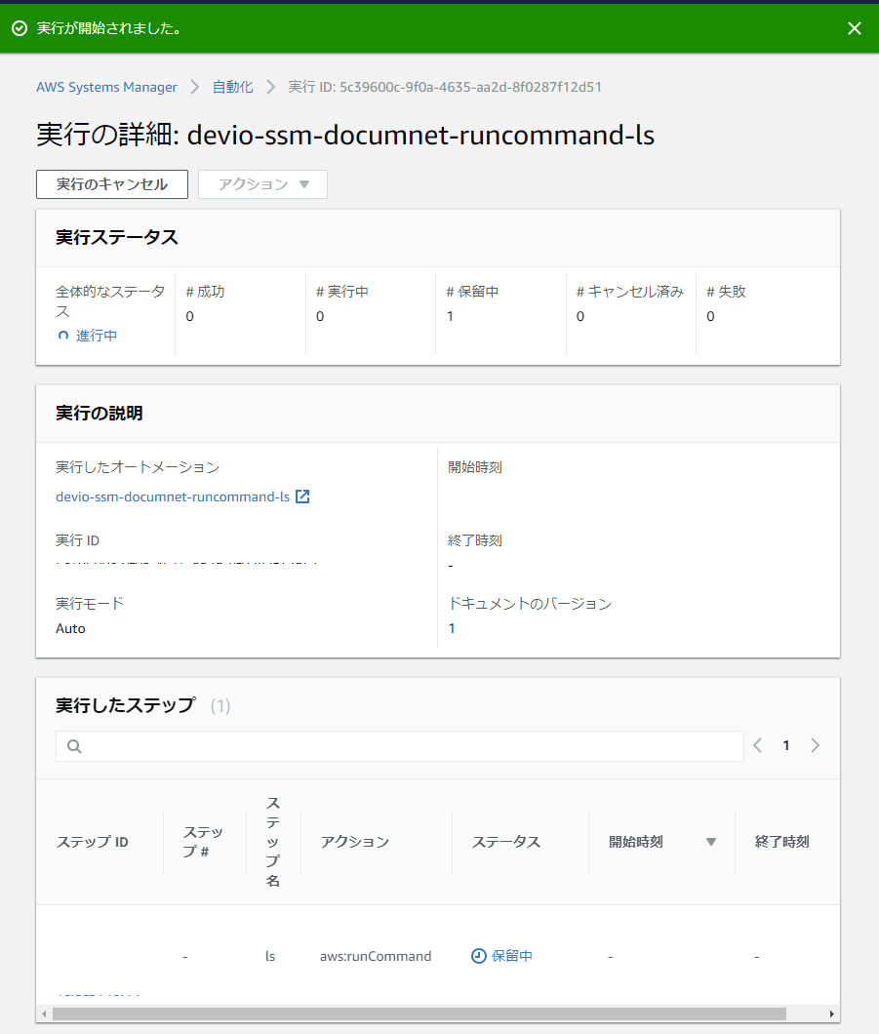Click the # キャンセル済み status label
This screenshot has height=1034, width=879.
[x=630, y=292]
